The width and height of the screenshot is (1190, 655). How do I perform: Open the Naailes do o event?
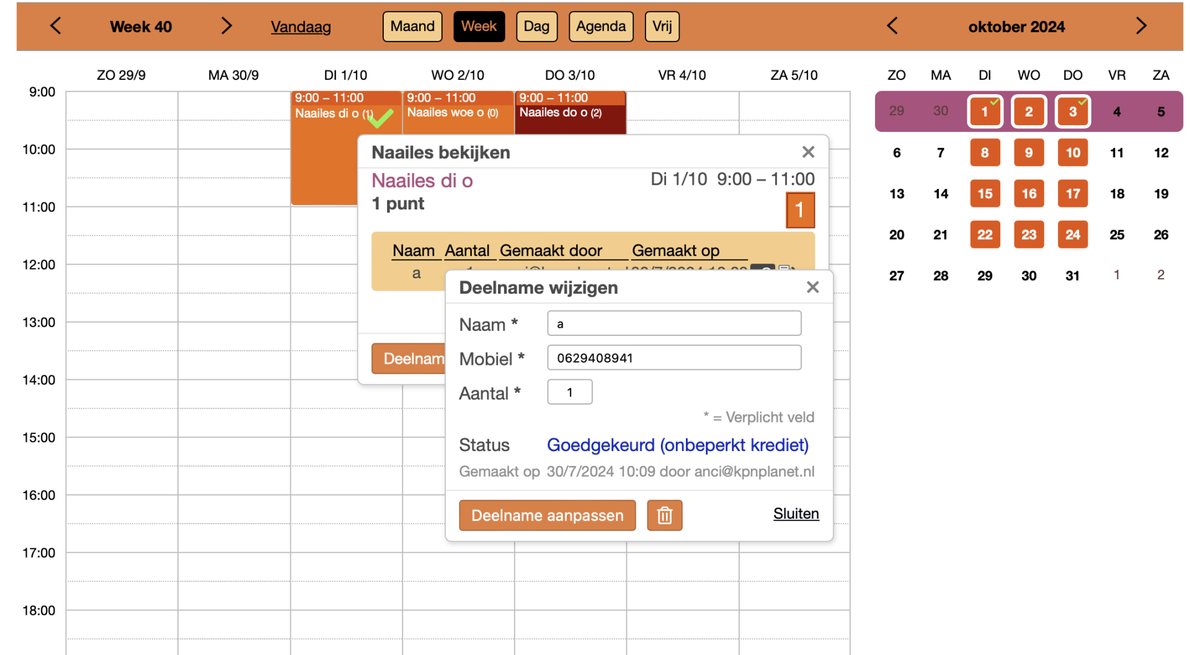click(x=571, y=112)
